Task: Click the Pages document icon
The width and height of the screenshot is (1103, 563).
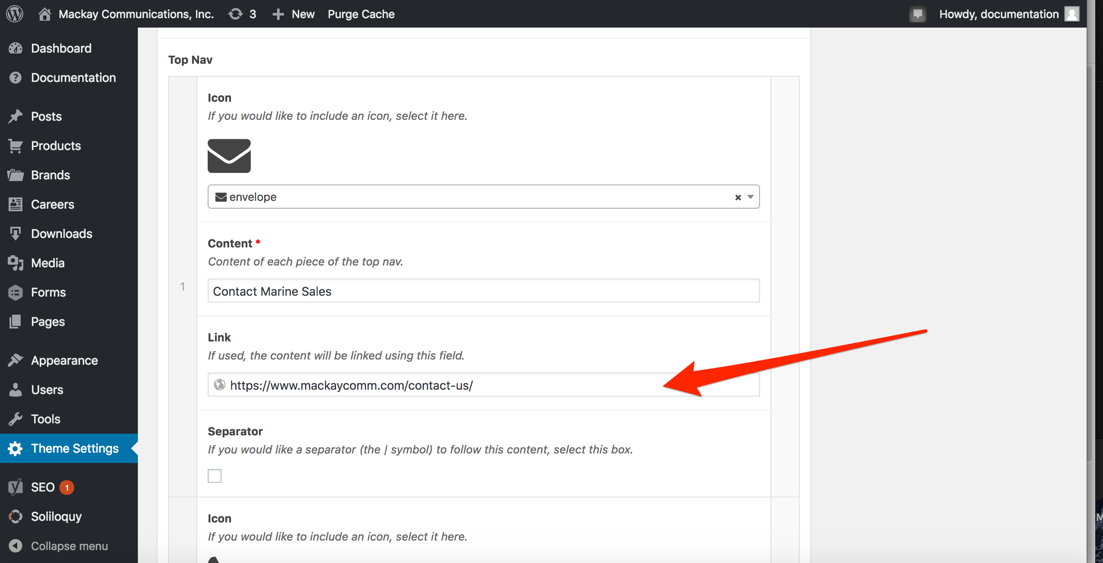Action: [16, 322]
